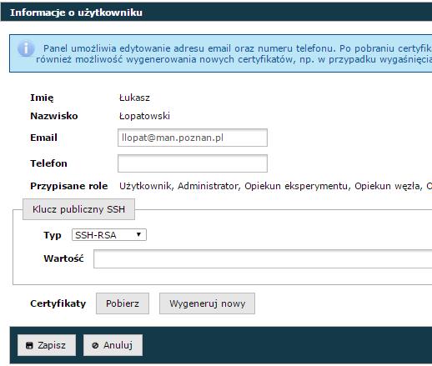Viewport: 432px width, 366px height.
Task: Save changes with the Zapisz button
Action: pyautogui.click(x=47, y=345)
